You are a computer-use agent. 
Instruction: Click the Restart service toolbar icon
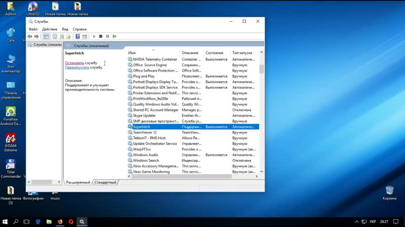(x=114, y=36)
